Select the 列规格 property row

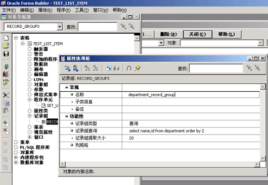[160, 145]
